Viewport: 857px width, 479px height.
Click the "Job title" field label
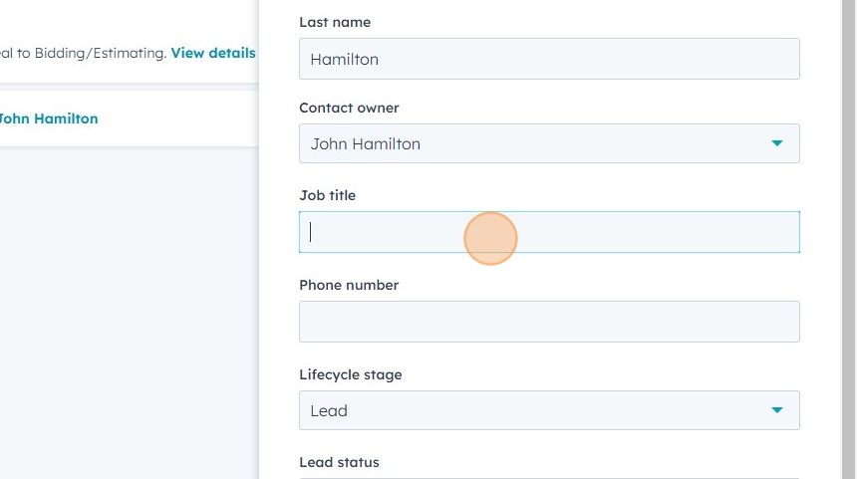click(x=327, y=195)
